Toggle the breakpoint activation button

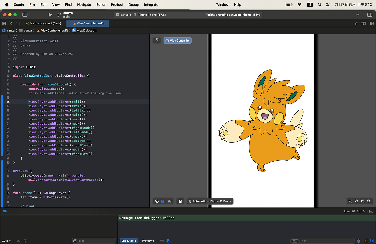(5, 211)
